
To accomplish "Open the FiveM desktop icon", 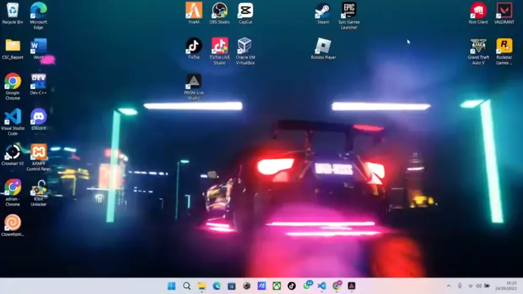I will (x=194, y=11).
